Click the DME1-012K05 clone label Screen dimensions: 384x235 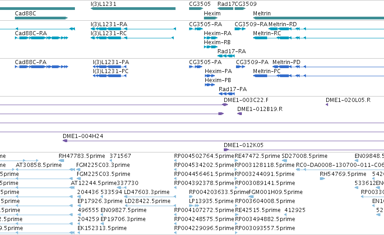pyautogui.click(x=244, y=145)
